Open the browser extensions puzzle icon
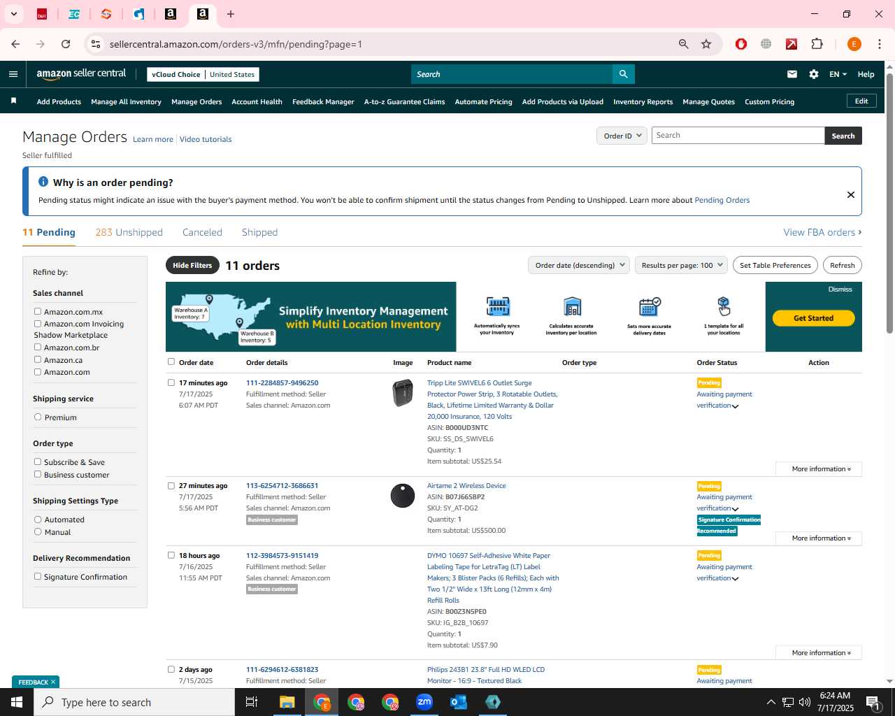895x716 pixels. click(817, 44)
